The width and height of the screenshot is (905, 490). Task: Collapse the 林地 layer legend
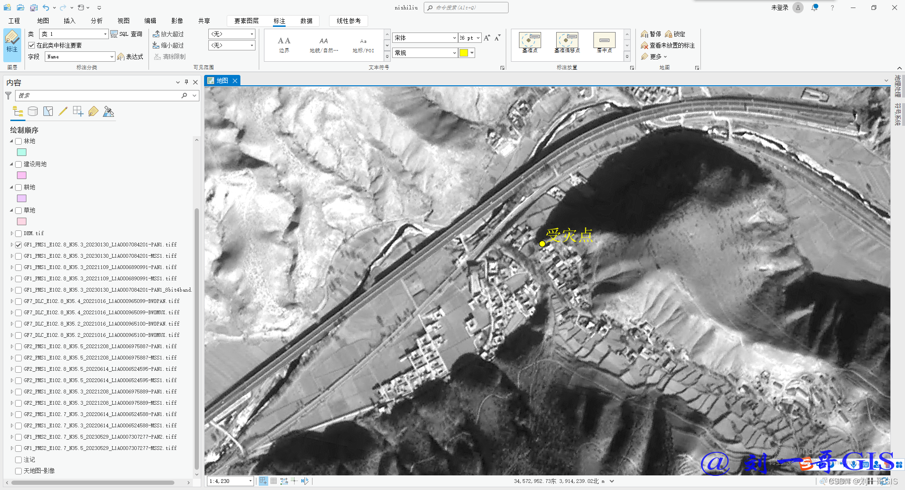[x=12, y=141]
